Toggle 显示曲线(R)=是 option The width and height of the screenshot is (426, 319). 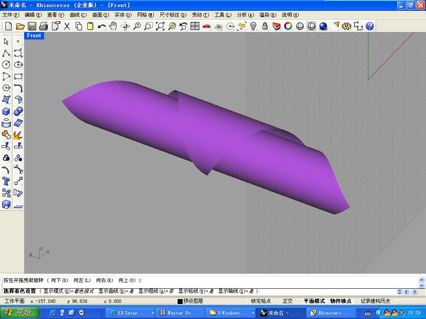[x=116, y=291]
